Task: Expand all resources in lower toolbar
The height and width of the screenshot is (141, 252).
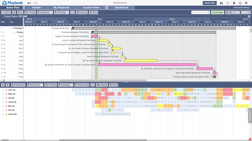Action: [8, 85]
